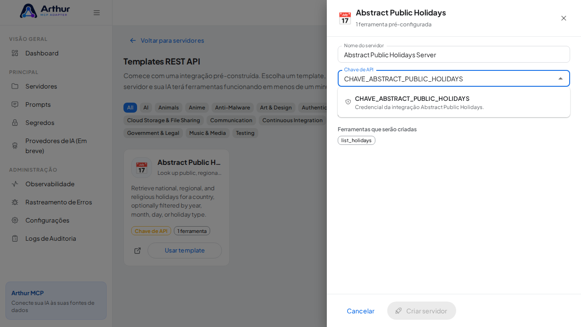Select the Communication category filter
Screen dimensions: 581x327
(x=231, y=120)
